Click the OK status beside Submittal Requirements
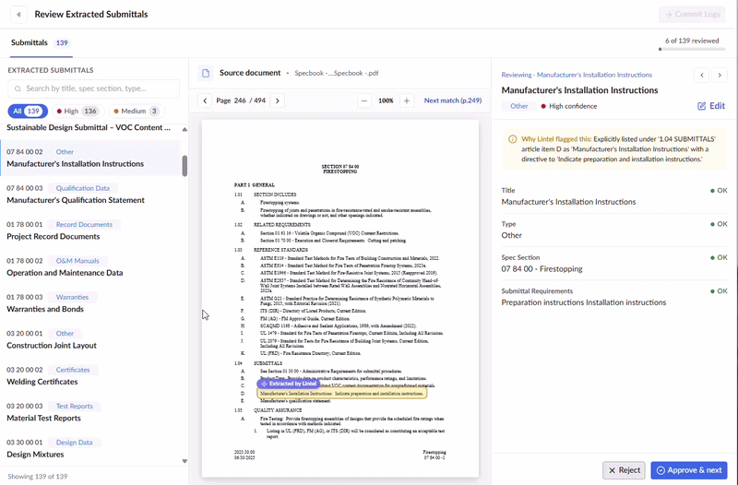This screenshot has width=738, height=485. [719, 291]
